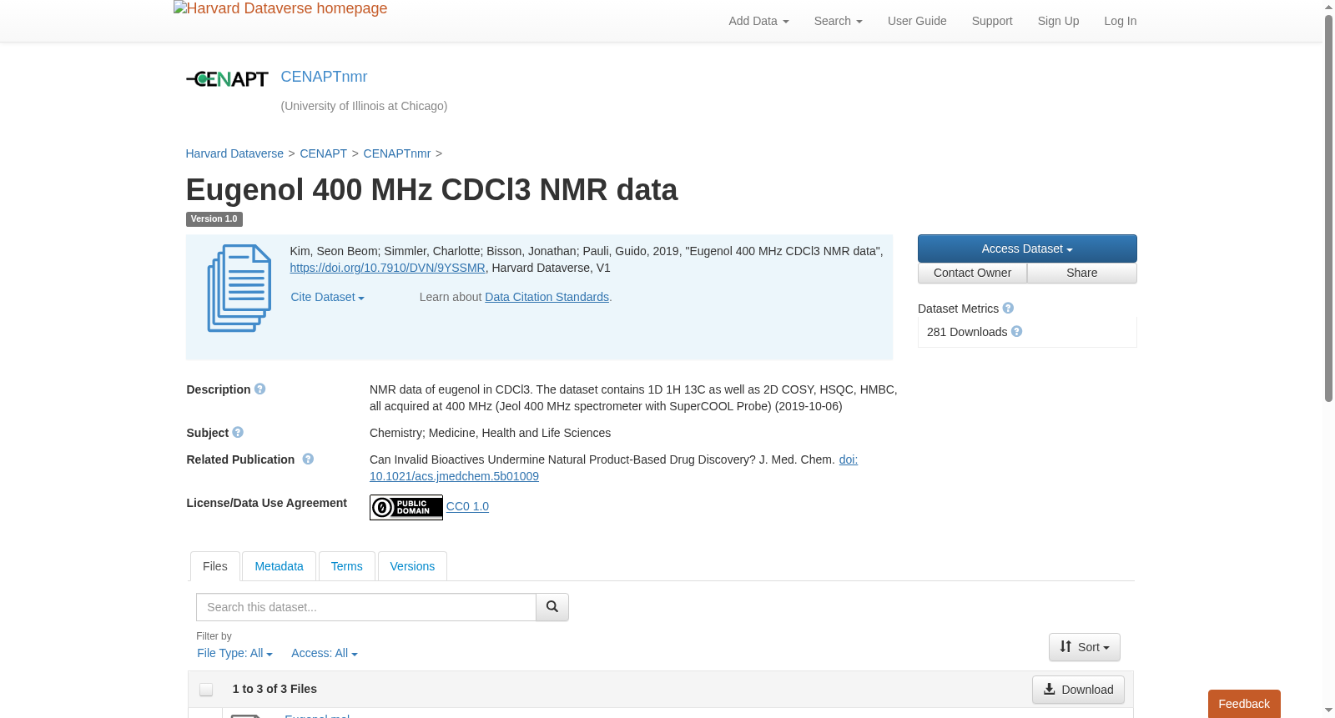Click the Version 1.0 label

[x=214, y=219]
